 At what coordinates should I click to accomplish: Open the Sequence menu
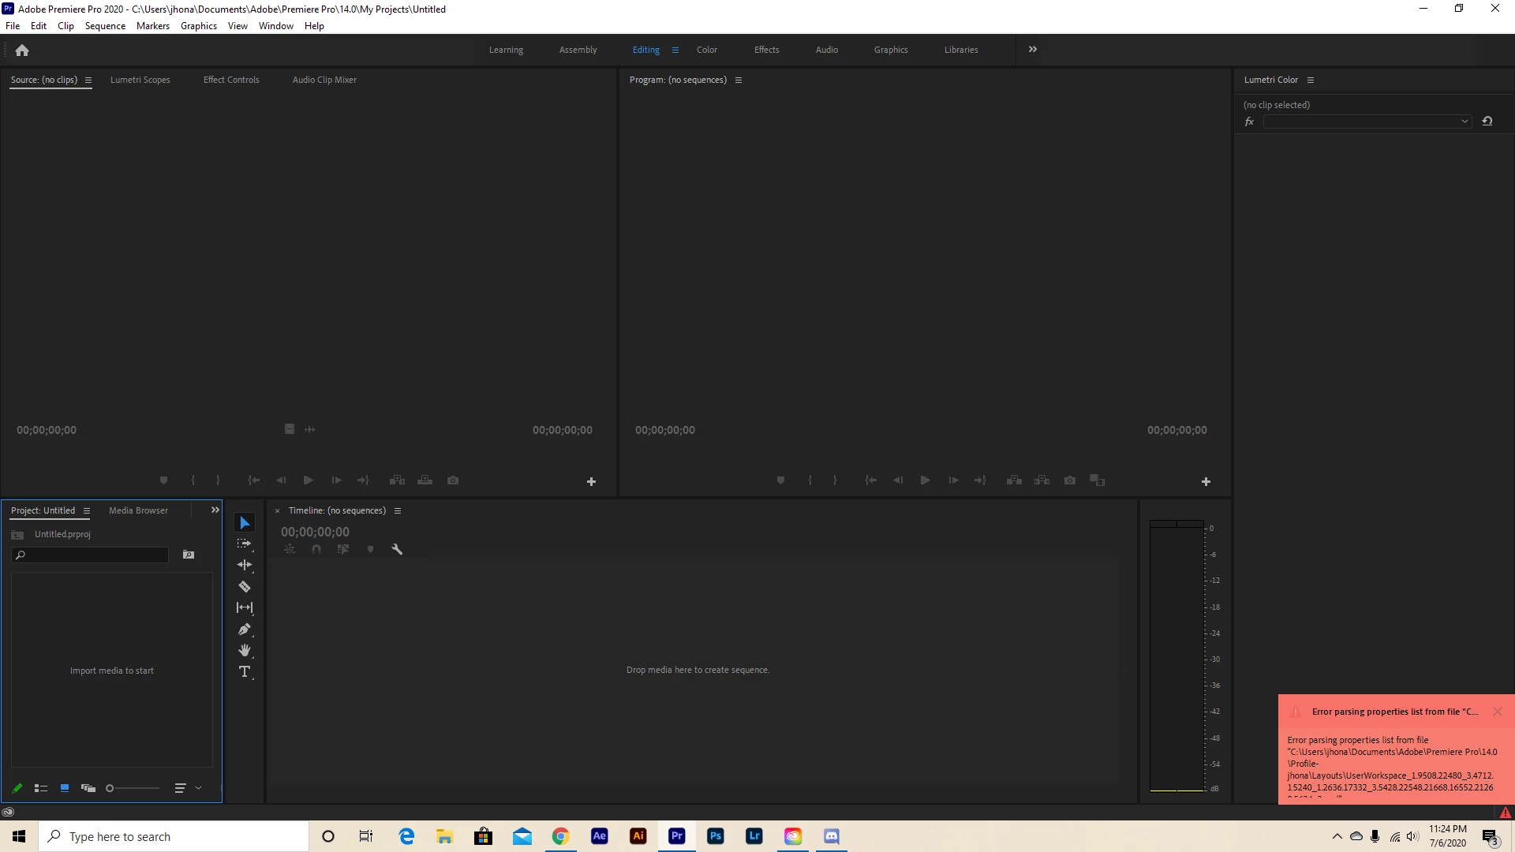point(105,26)
